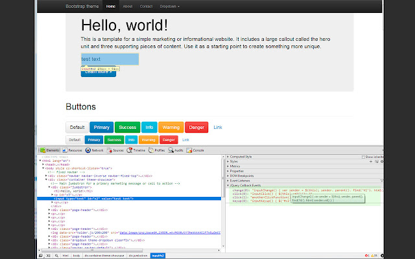Toggle the Show inherited checkbox
Screen dimensions: 415x259
coord(363,157)
